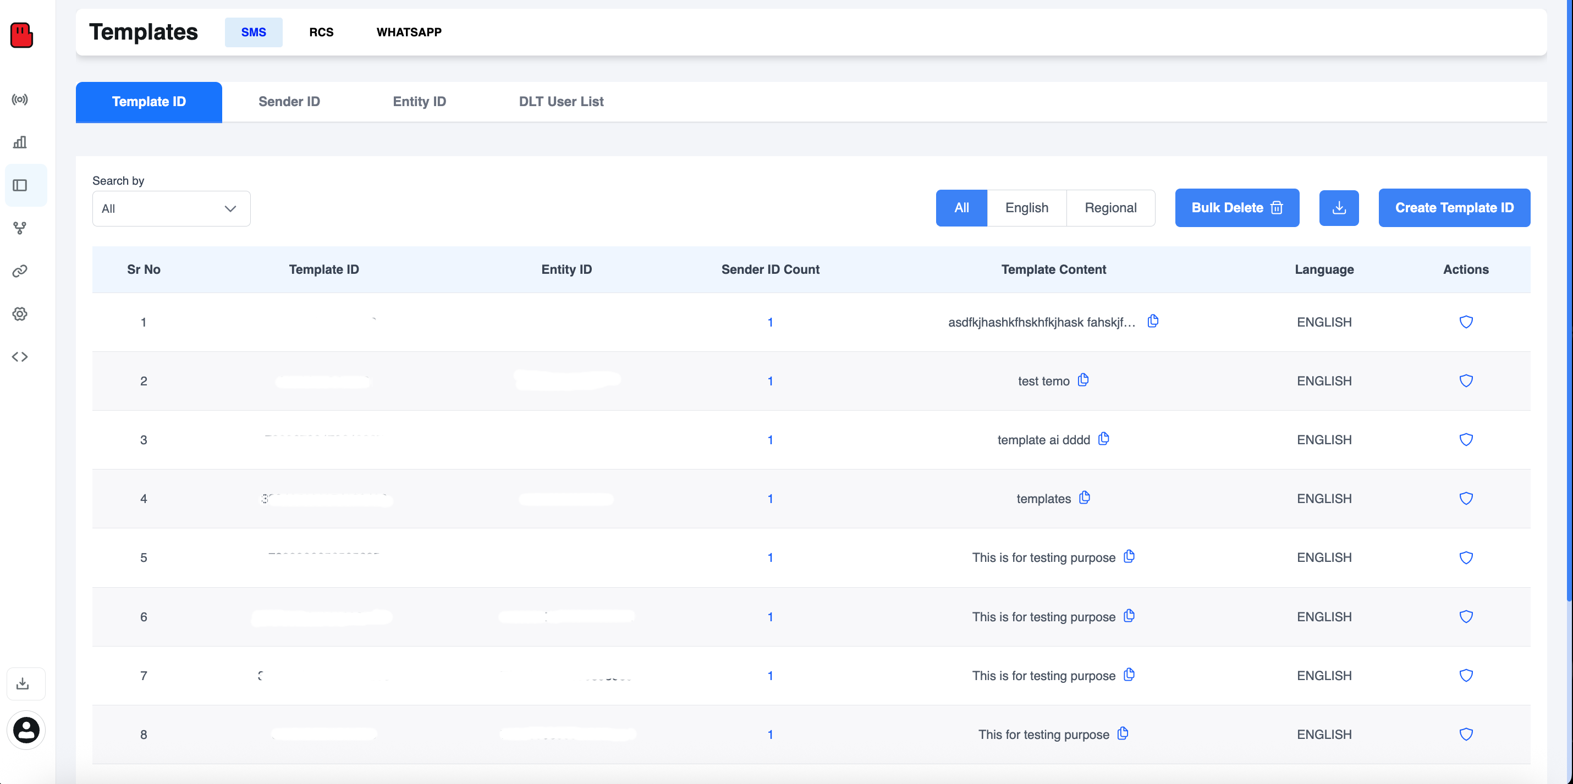This screenshot has height=784, width=1573.
Task: Select the templates panel sidebar icon
Action: click(x=20, y=185)
